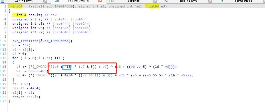The image size is (265, 112).
Task: Close the Pseudocode-A tab
Action: coord(100,1)
